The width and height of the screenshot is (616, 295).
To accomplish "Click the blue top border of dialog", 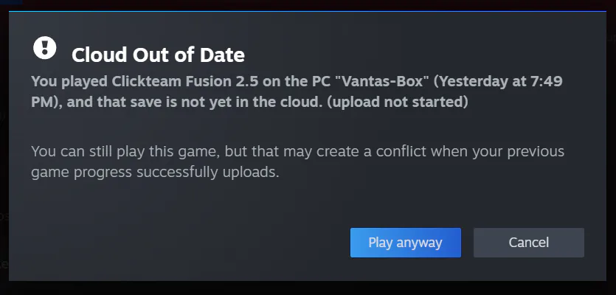I will click(x=308, y=11).
